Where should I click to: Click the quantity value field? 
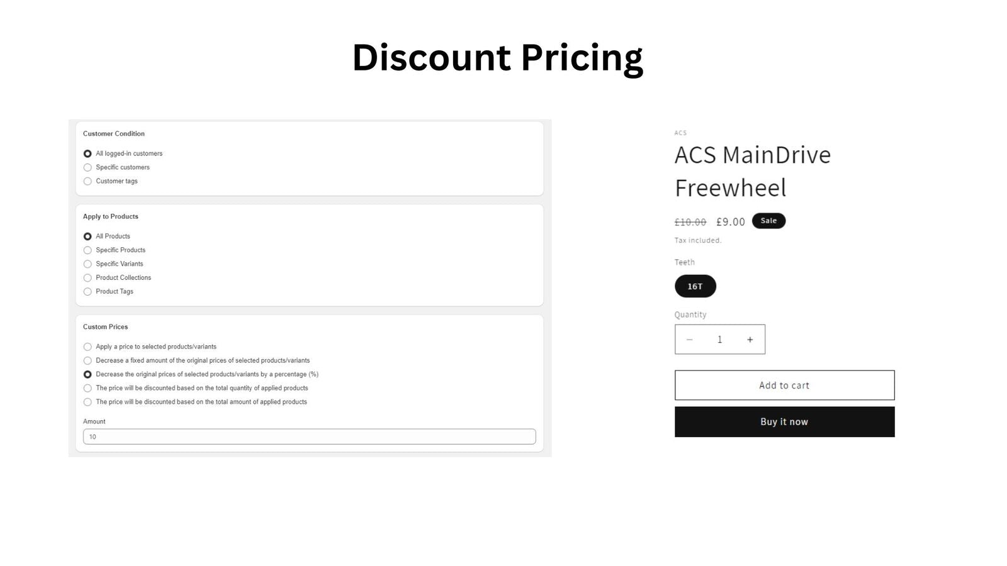coord(719,340)
